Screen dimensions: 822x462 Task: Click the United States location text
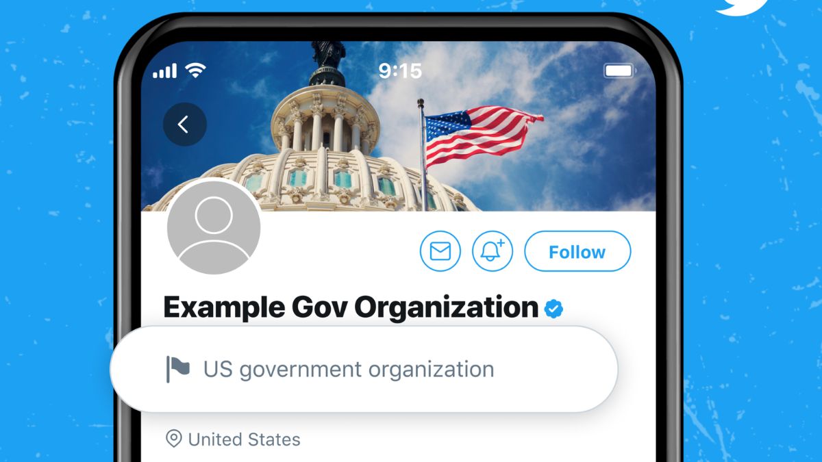click(244, 439)
